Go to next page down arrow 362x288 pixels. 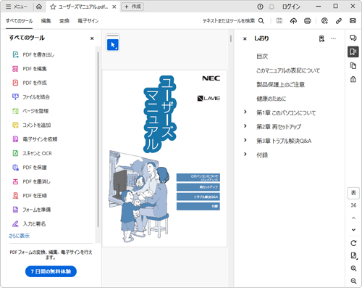pyautogui.click(x=353, y=230)
